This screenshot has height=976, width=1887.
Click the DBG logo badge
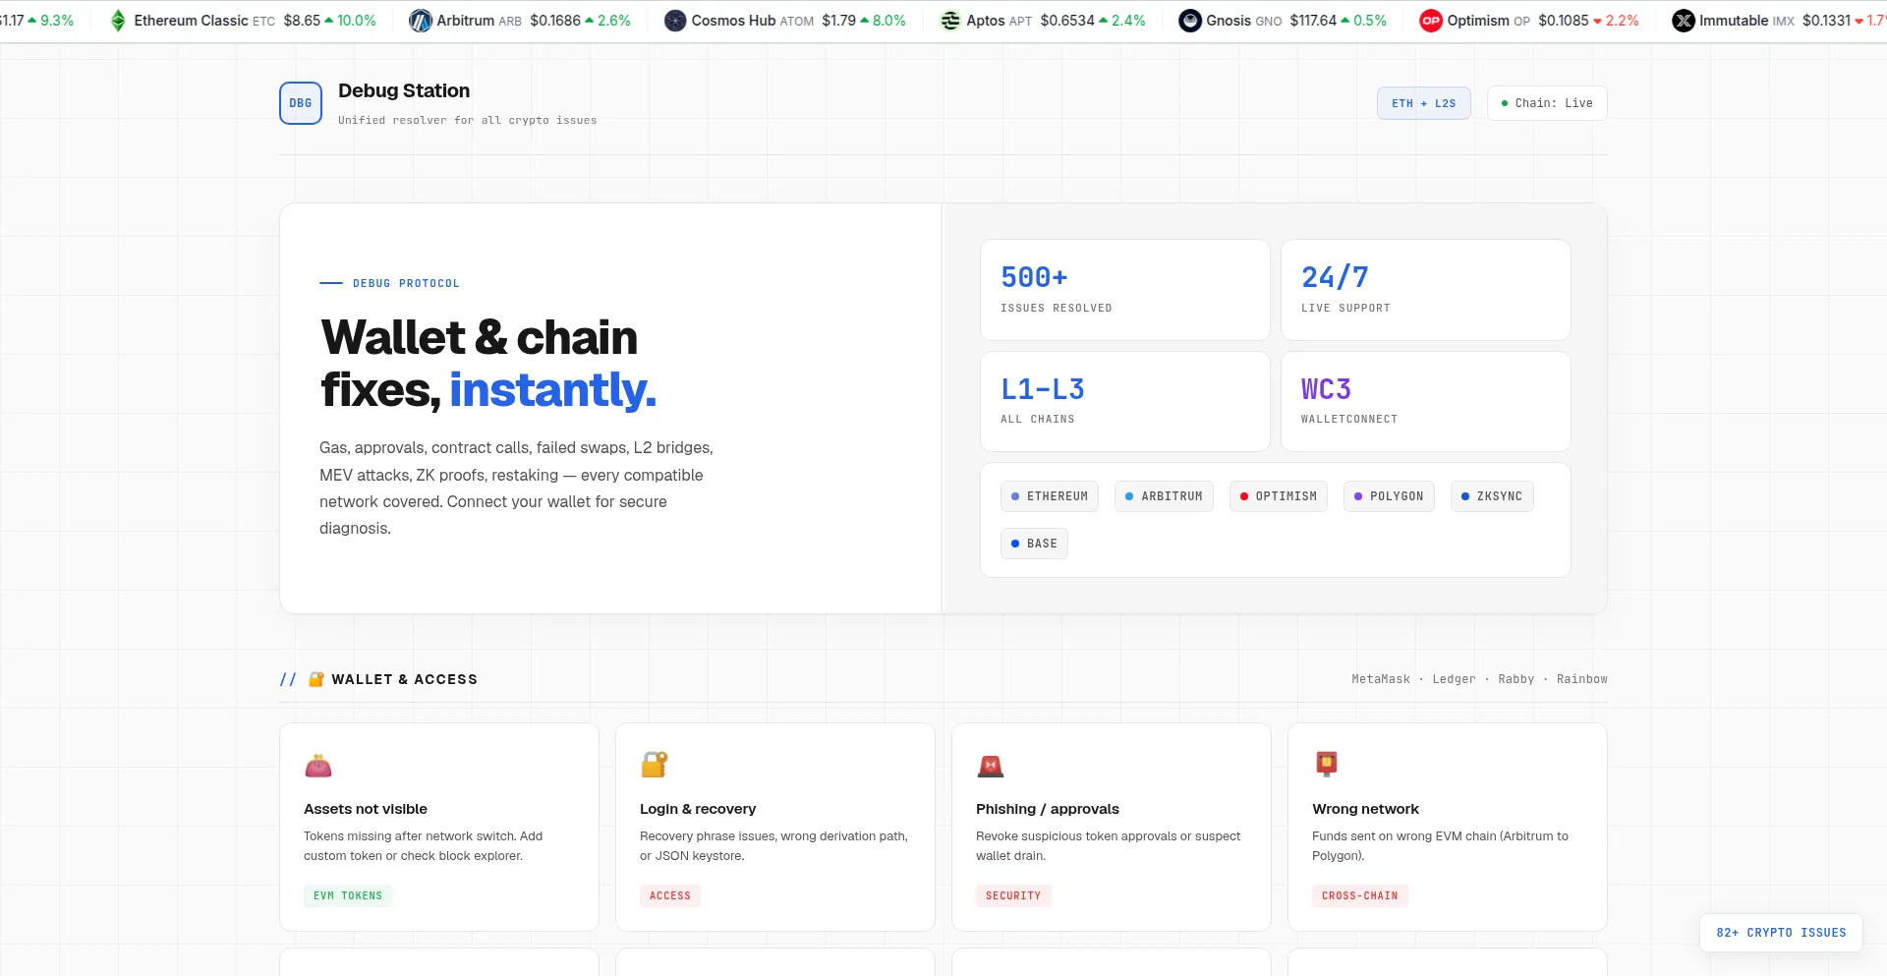(x=301, y=103)
